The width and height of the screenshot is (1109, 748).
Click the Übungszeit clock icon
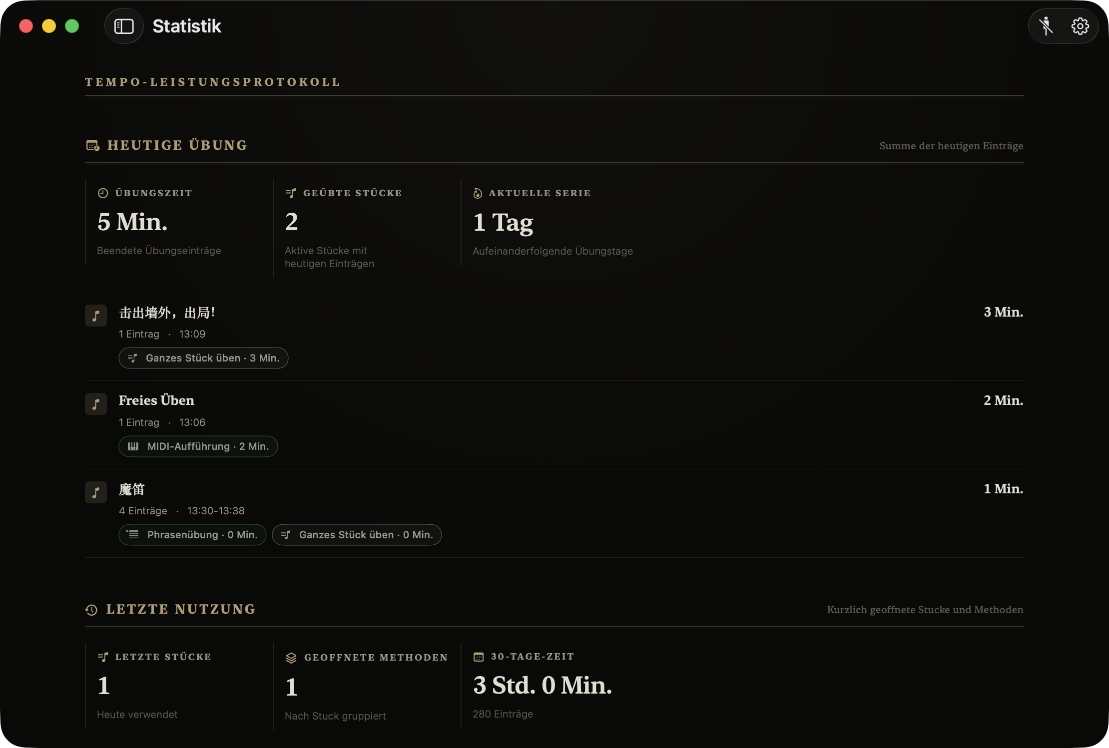point(103,193)
